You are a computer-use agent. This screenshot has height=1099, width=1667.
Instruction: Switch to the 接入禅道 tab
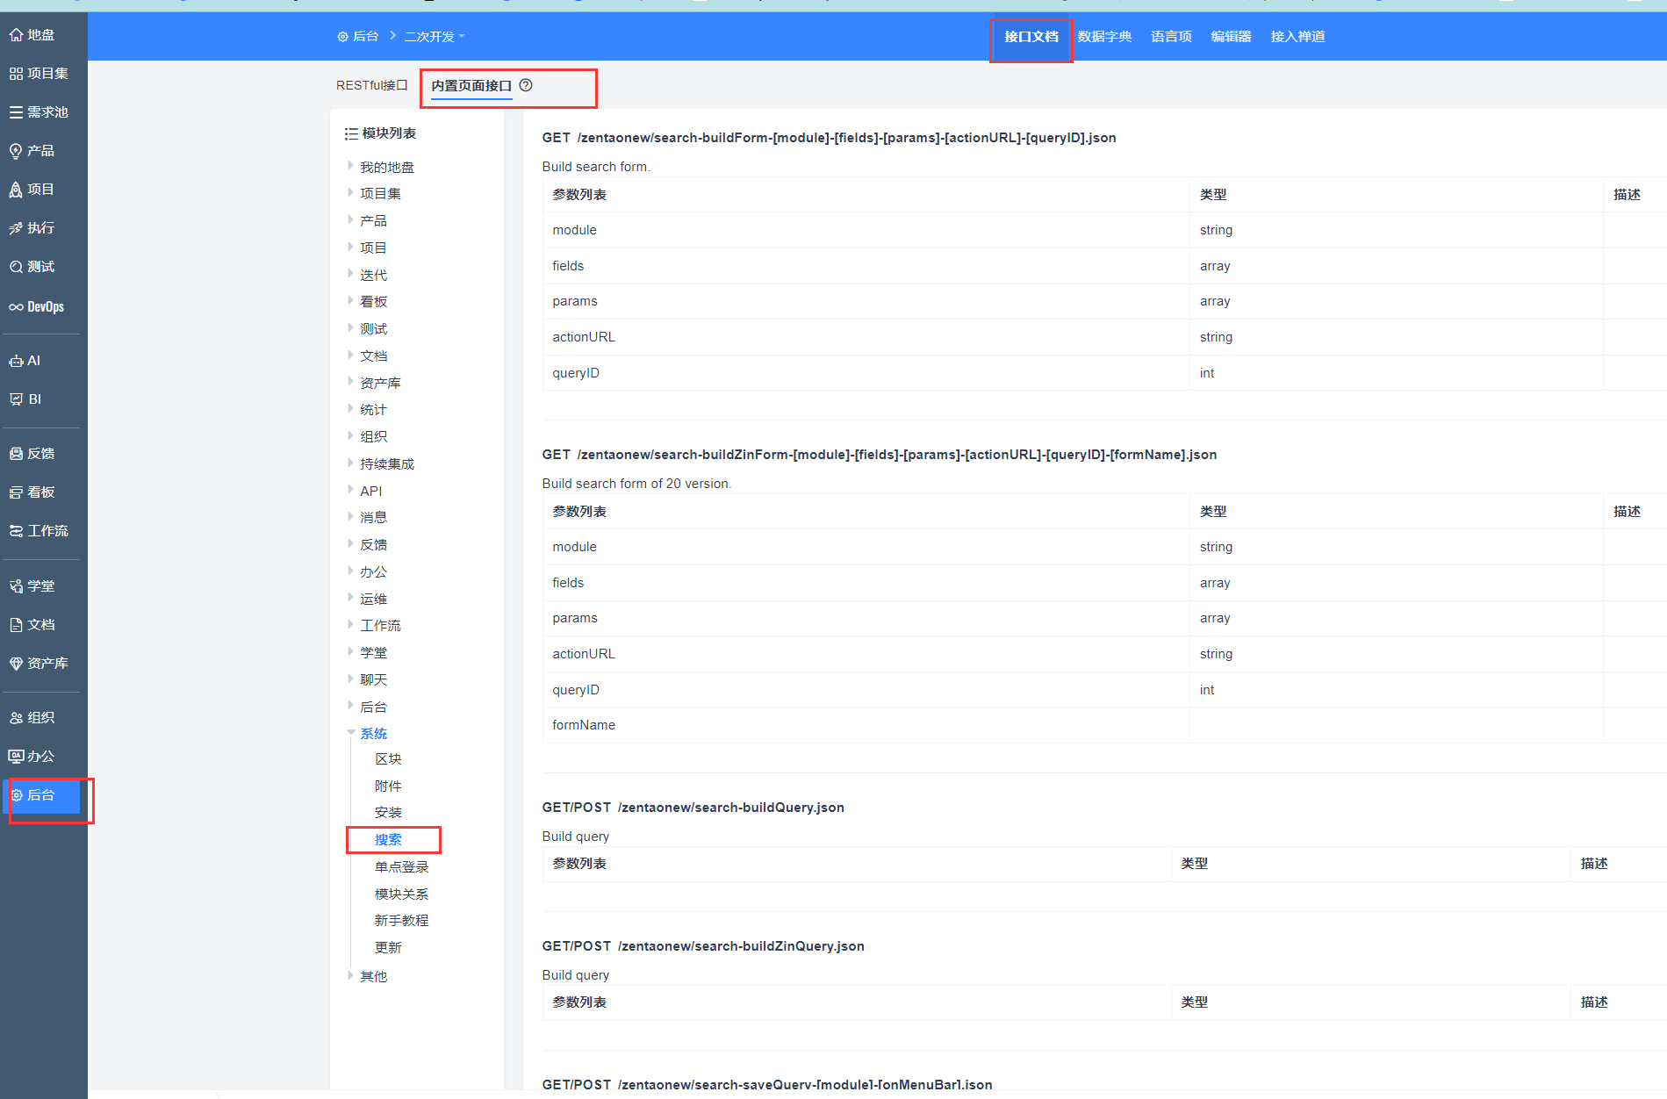[x=1297, y=37]
